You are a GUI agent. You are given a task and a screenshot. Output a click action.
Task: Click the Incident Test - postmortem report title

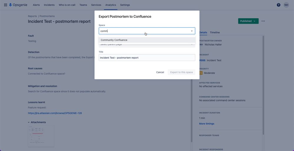point(59,22)
